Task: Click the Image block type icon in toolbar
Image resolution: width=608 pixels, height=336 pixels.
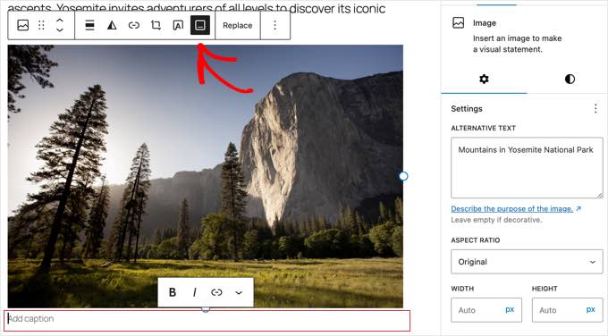Action: pyautogui.click(x=23, y=25)
